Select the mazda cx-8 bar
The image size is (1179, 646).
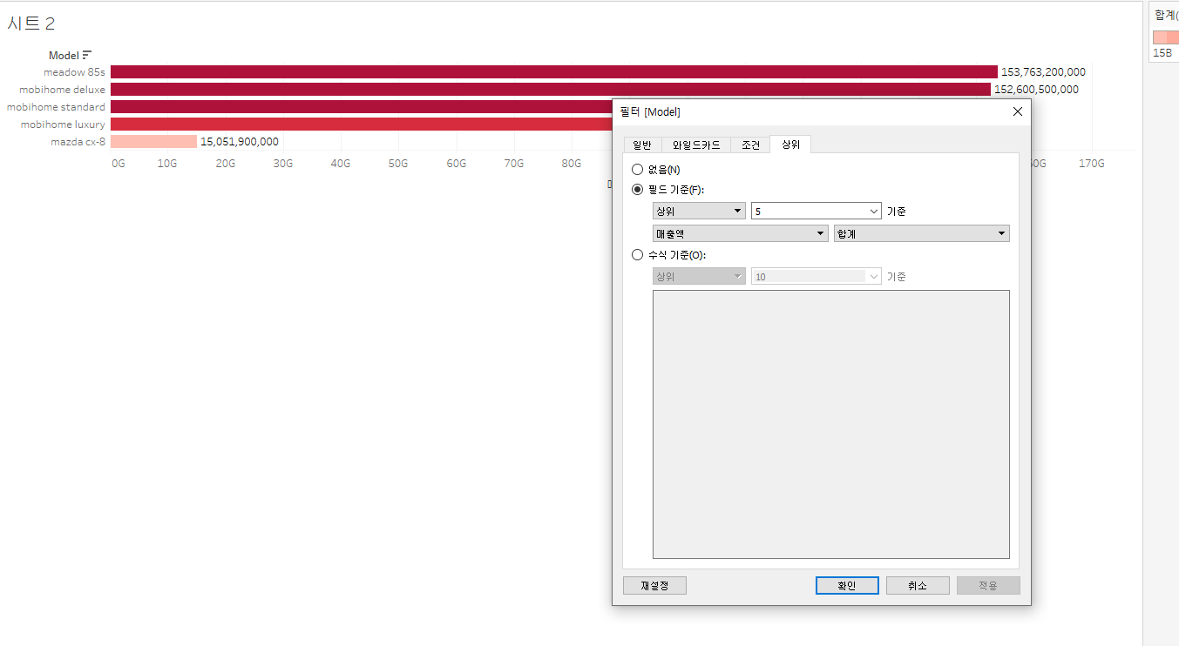pyautogui.click(x=153, y=142)
